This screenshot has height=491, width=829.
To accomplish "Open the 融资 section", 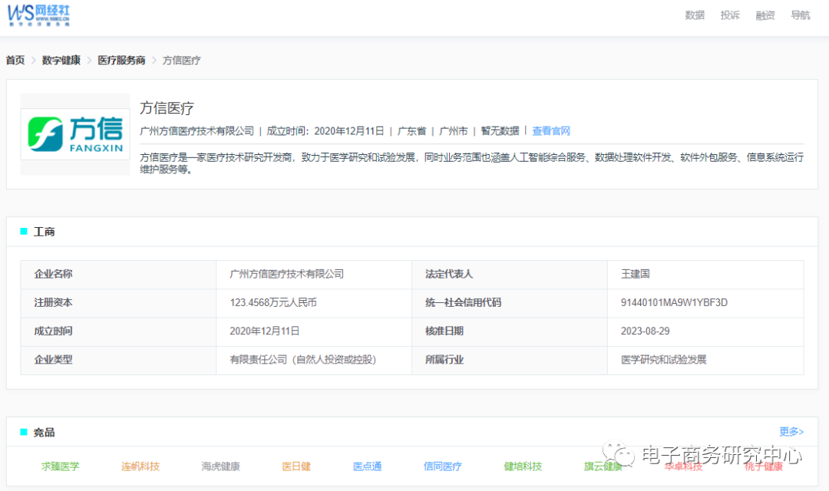I will pos(765,15).
